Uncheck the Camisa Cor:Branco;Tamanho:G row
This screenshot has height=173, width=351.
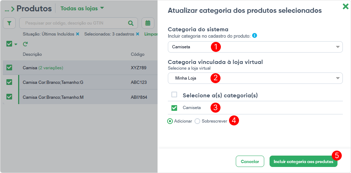pyautogui.click(x=9, y=82)
